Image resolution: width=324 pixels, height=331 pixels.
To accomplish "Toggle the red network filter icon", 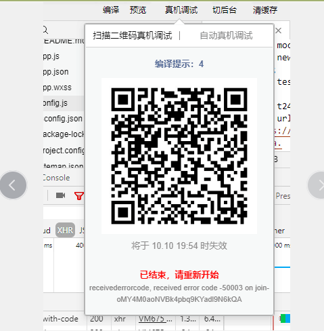I will [x=79, y=196].
